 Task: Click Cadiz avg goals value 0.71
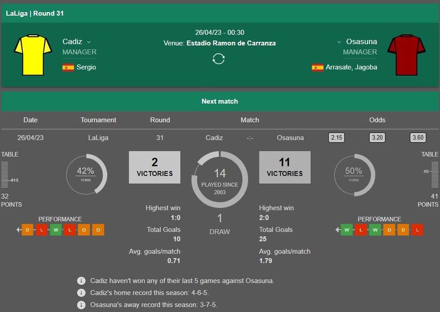point(174,261)
